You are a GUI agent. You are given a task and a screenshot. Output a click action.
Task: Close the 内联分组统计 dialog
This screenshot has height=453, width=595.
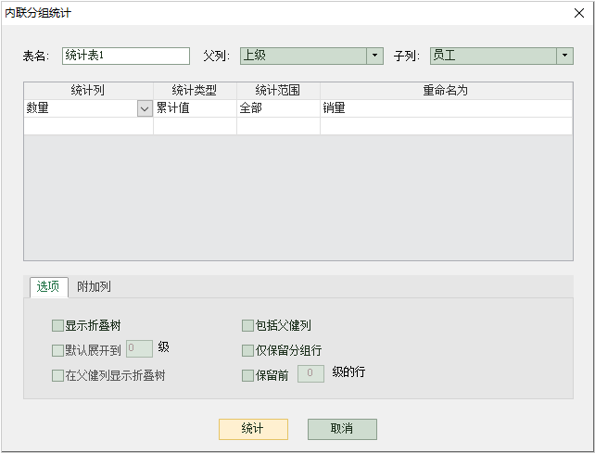tap(576, 13)
